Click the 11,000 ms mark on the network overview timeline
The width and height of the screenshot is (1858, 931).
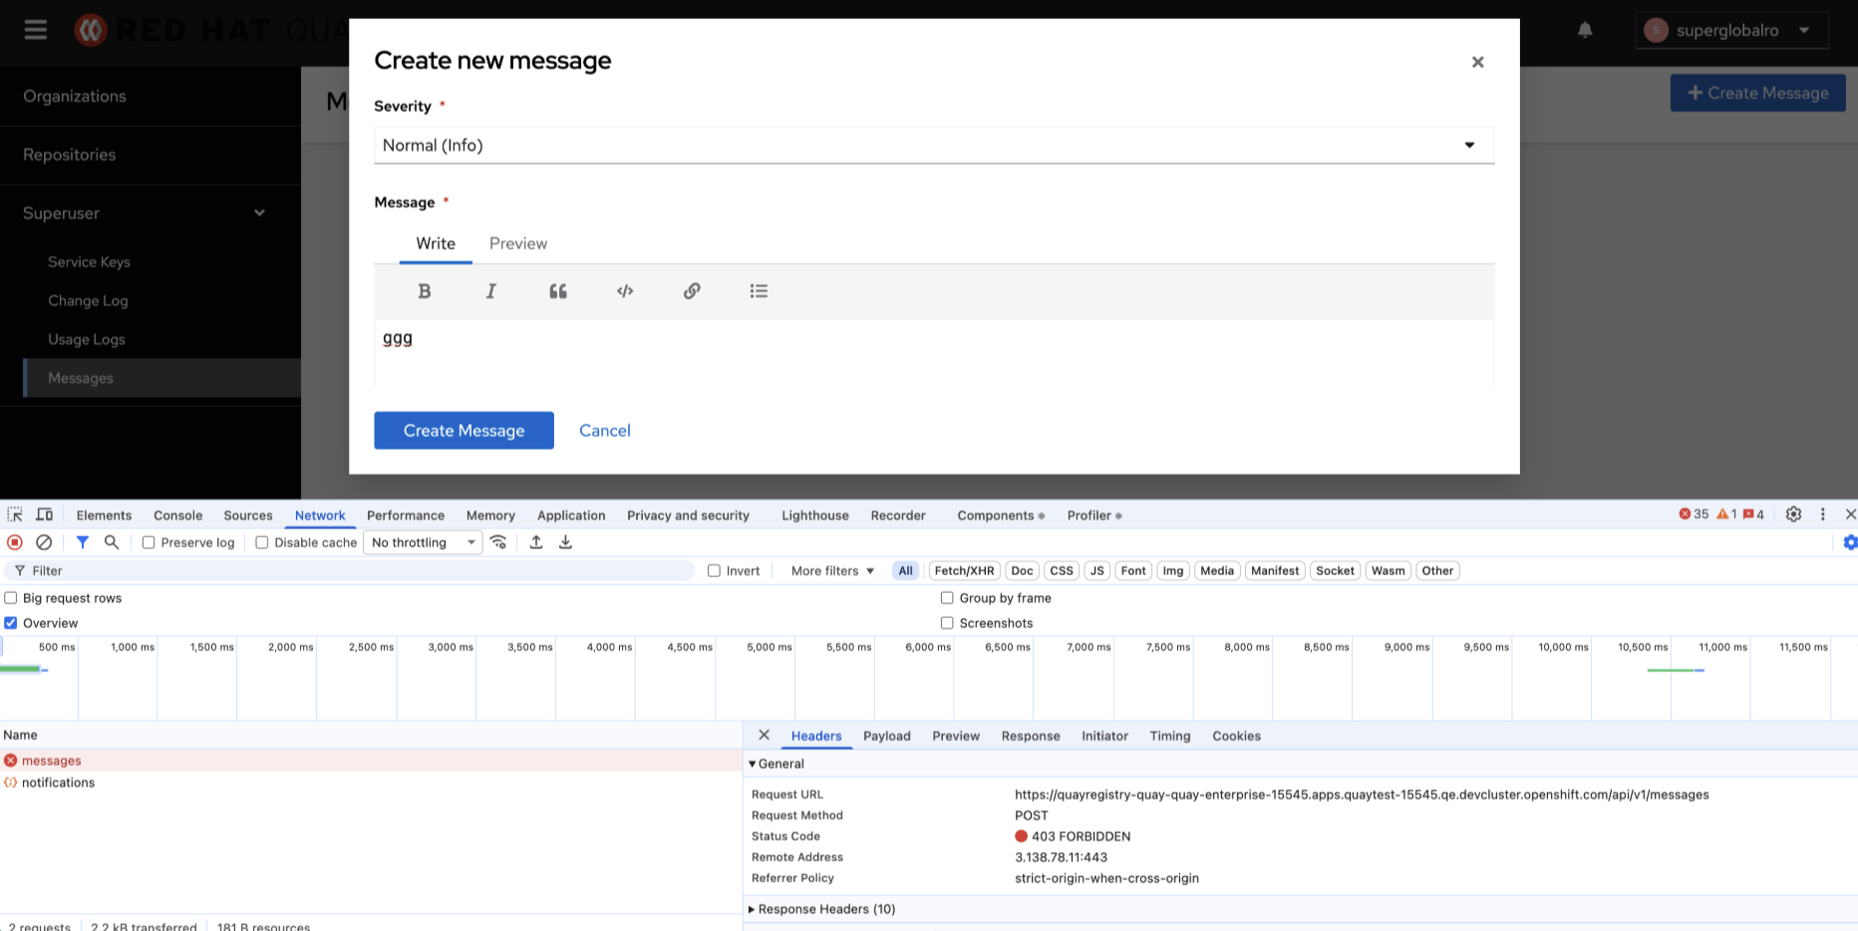point(1722,648)
